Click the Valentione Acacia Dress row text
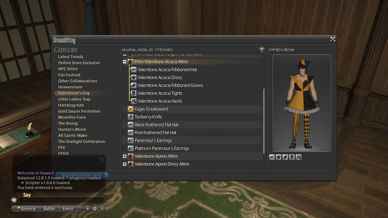Viewport: 388px width, 218px height. coord(160,78)
